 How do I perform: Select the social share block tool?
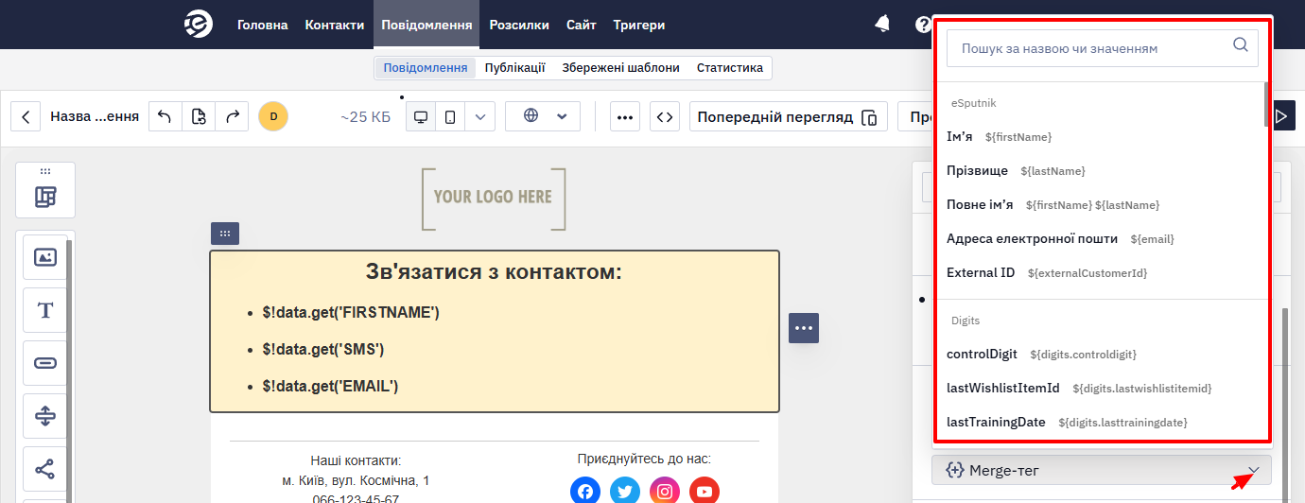click(x=45, y=469)
